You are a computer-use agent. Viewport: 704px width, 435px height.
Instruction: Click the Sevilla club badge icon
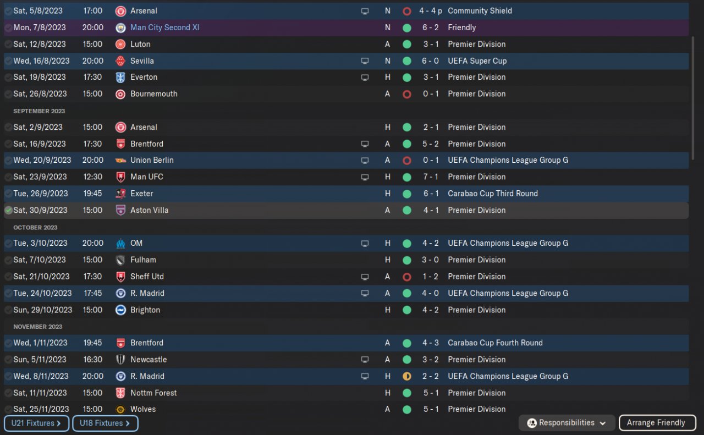click(120, 60)
